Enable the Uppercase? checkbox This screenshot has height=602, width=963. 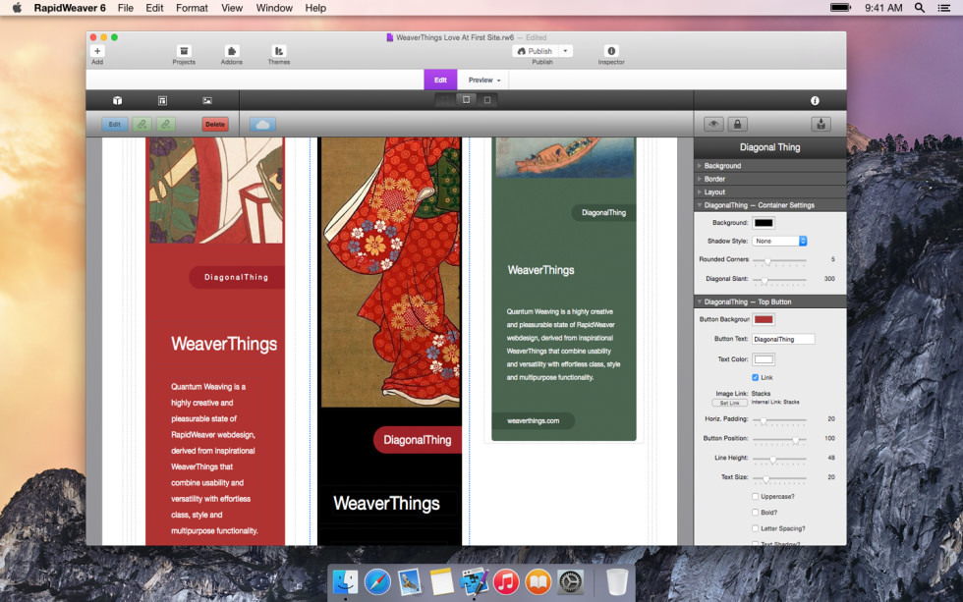coord(756,497)
